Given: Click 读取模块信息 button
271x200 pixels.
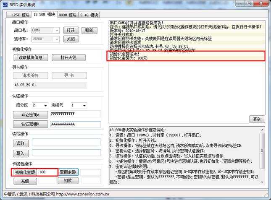Looking at the screenshot, I should [28, 57].
